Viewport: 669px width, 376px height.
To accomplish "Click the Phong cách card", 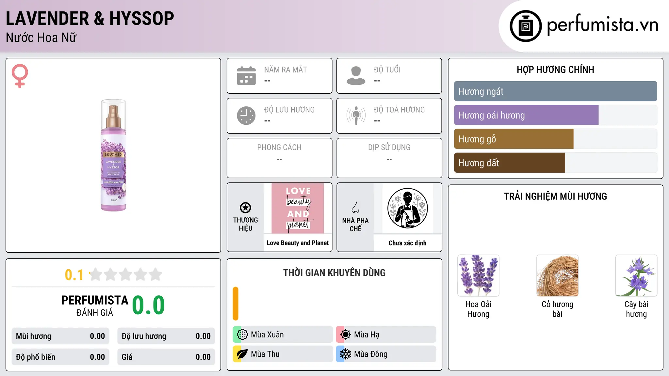I will (279, 158).
